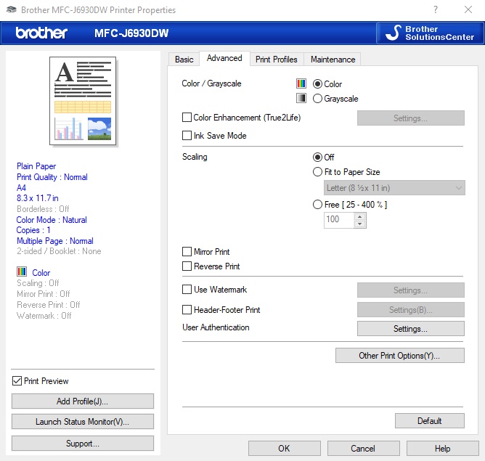The image size is (485, 461).
Task: Select Fit to Paper Size radio button
Action: point(317,171)
